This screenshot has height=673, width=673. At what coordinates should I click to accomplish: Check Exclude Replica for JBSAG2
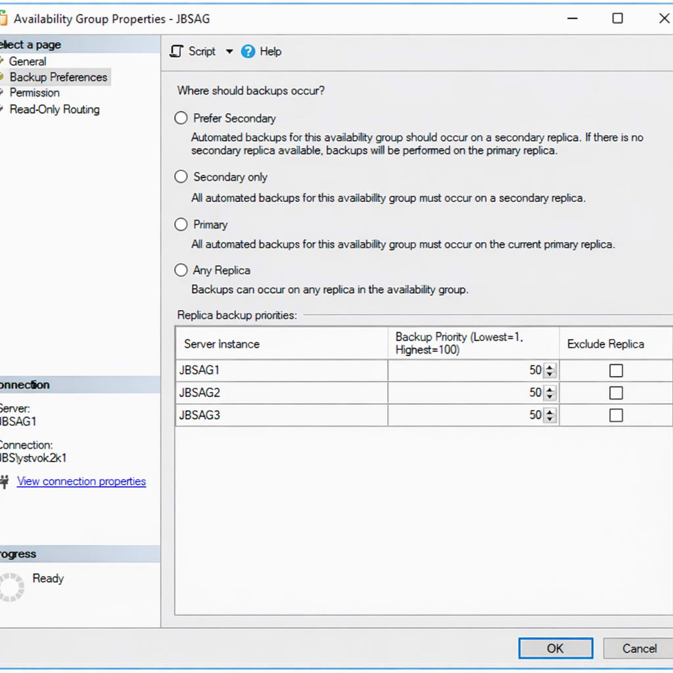pos(615,392)
